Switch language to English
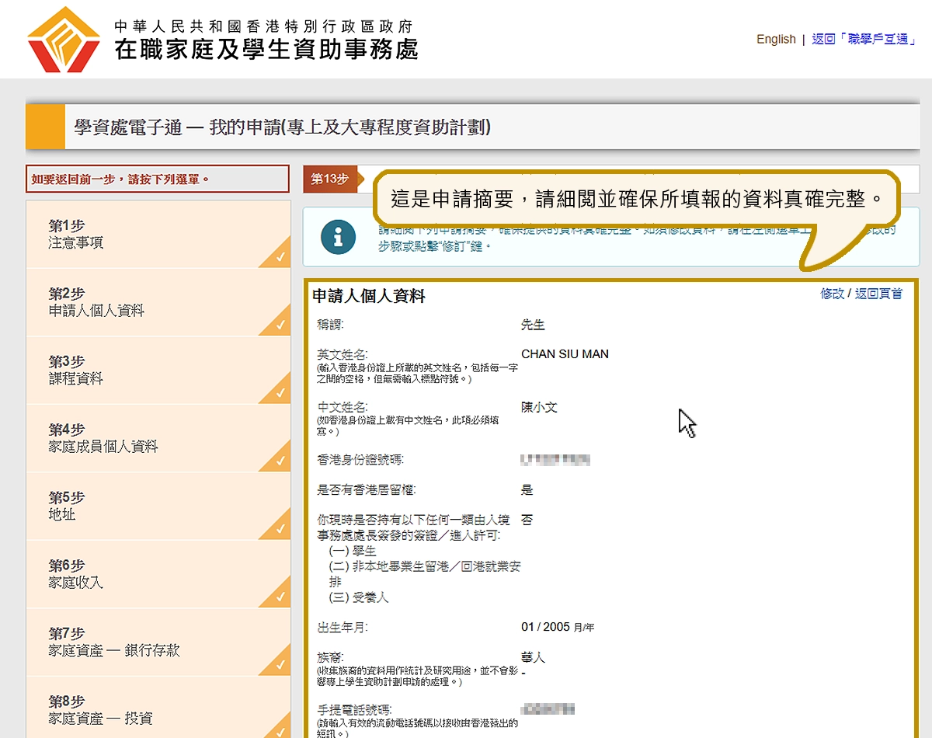 (775, 40)
